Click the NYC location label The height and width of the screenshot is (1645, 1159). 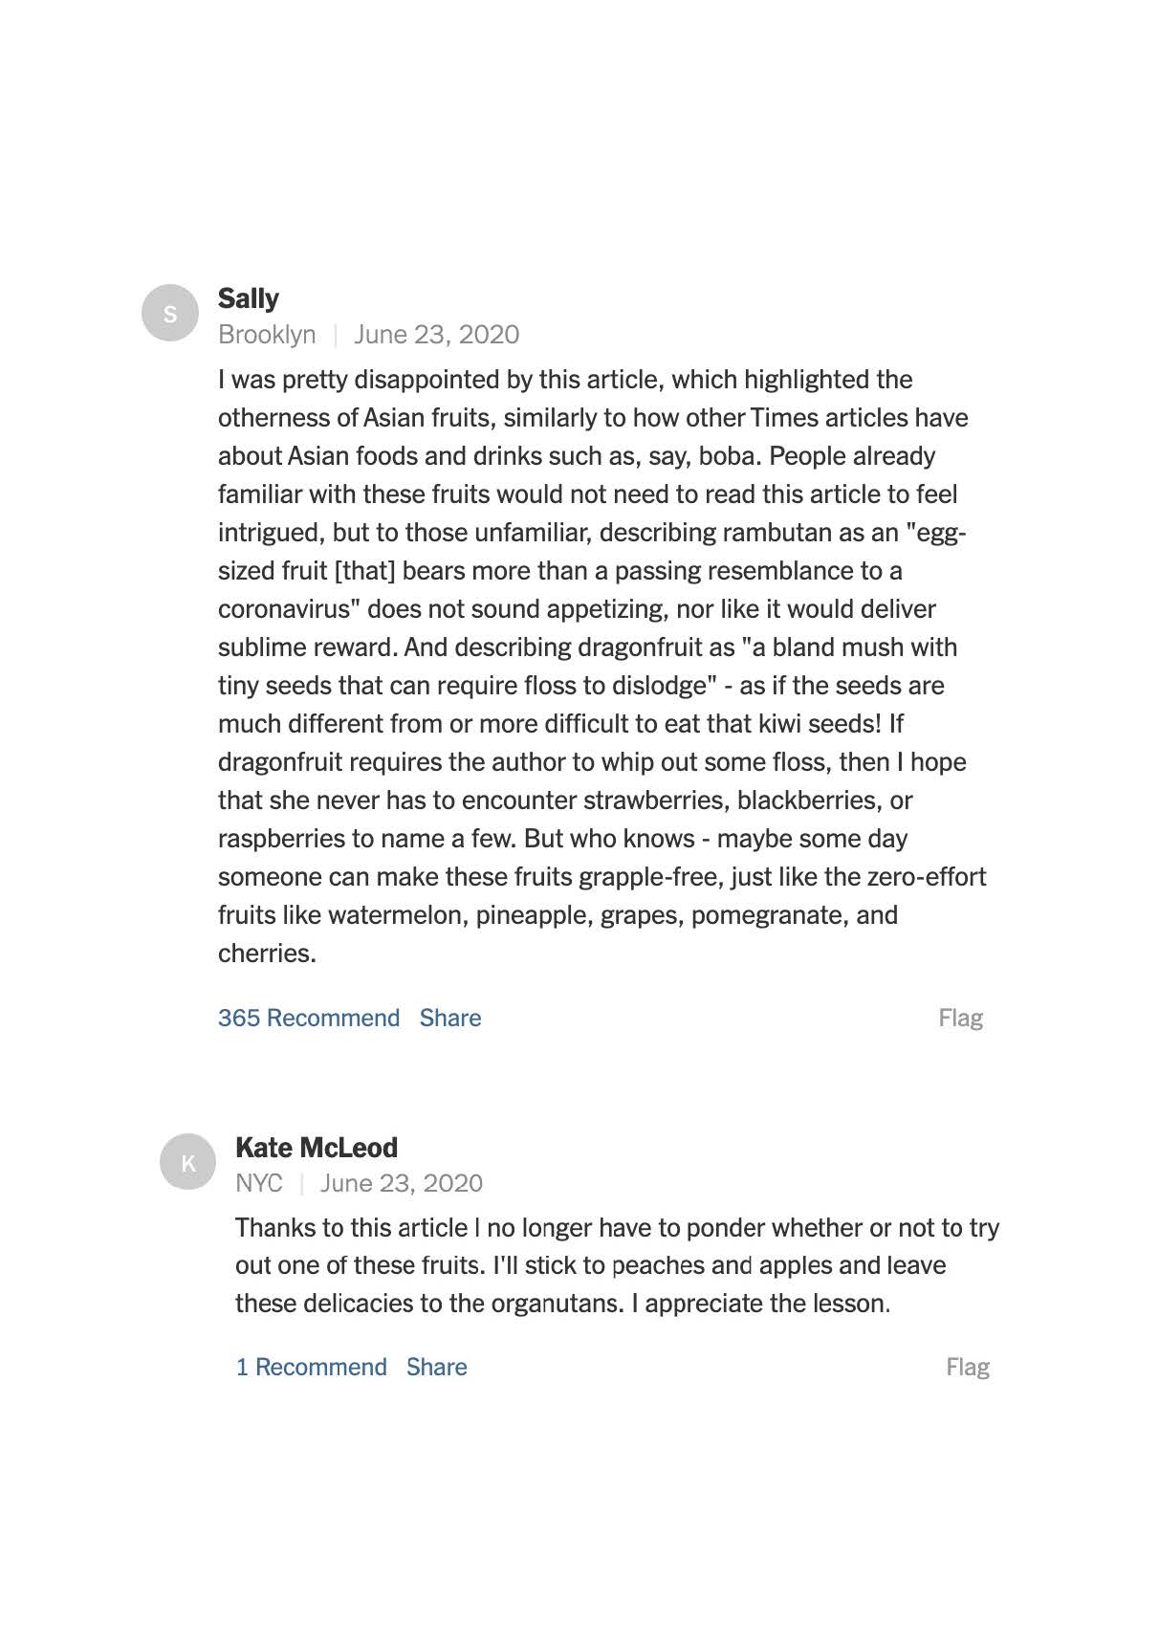(258, 1183)
